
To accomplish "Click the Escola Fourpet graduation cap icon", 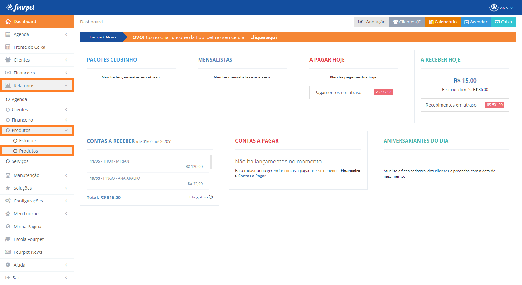I will pyautogui.click(x=8, y=239).
